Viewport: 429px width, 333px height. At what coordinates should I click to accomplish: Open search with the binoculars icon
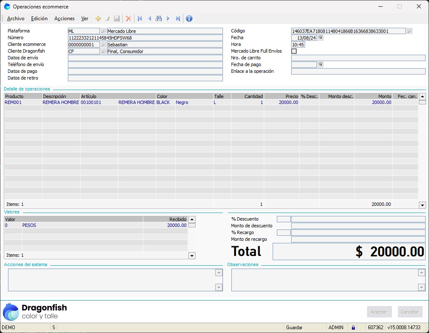coord(158,19)
